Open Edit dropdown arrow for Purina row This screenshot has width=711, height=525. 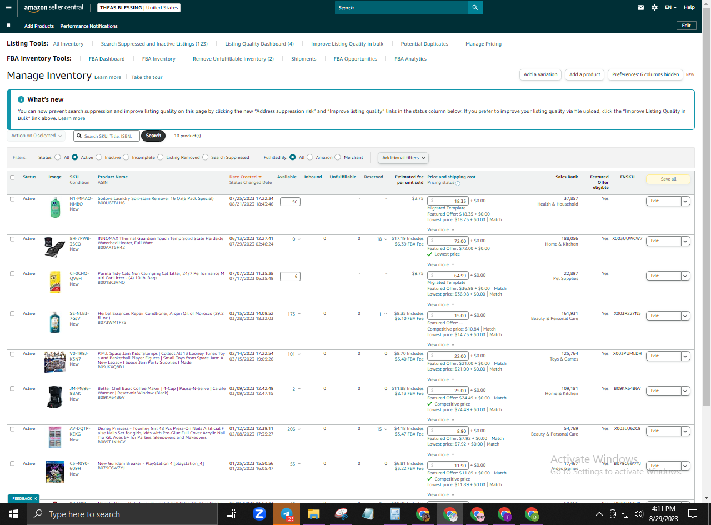[x=685, y=276]
